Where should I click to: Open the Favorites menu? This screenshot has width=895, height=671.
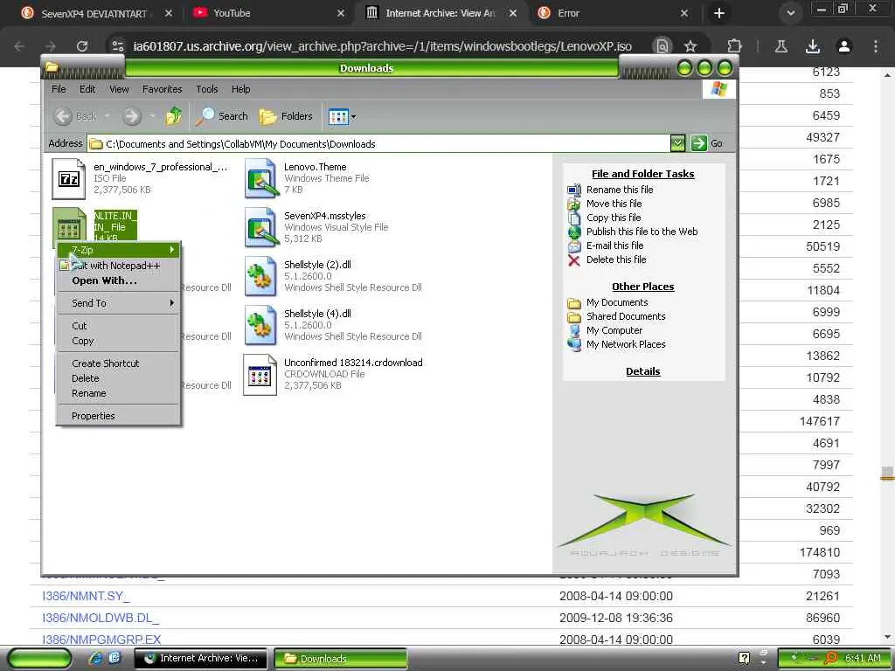[x=162, y=89]
